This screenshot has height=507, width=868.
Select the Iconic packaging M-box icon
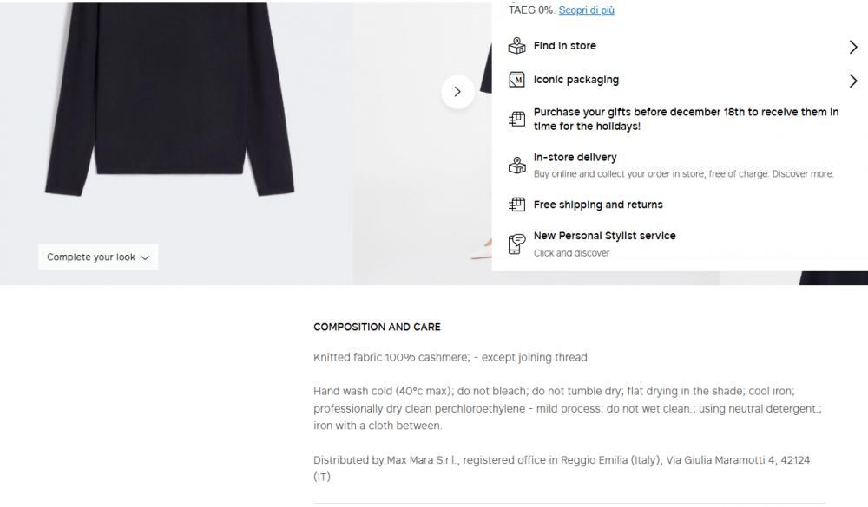tap(518, 79)
